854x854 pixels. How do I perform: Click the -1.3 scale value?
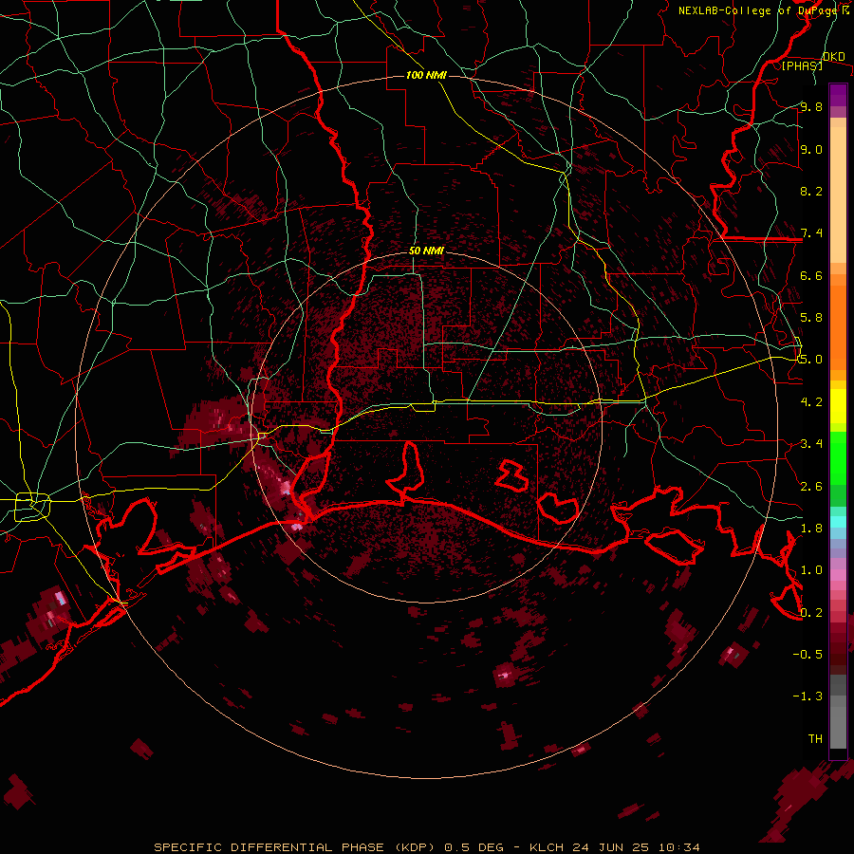pos(808,696)
